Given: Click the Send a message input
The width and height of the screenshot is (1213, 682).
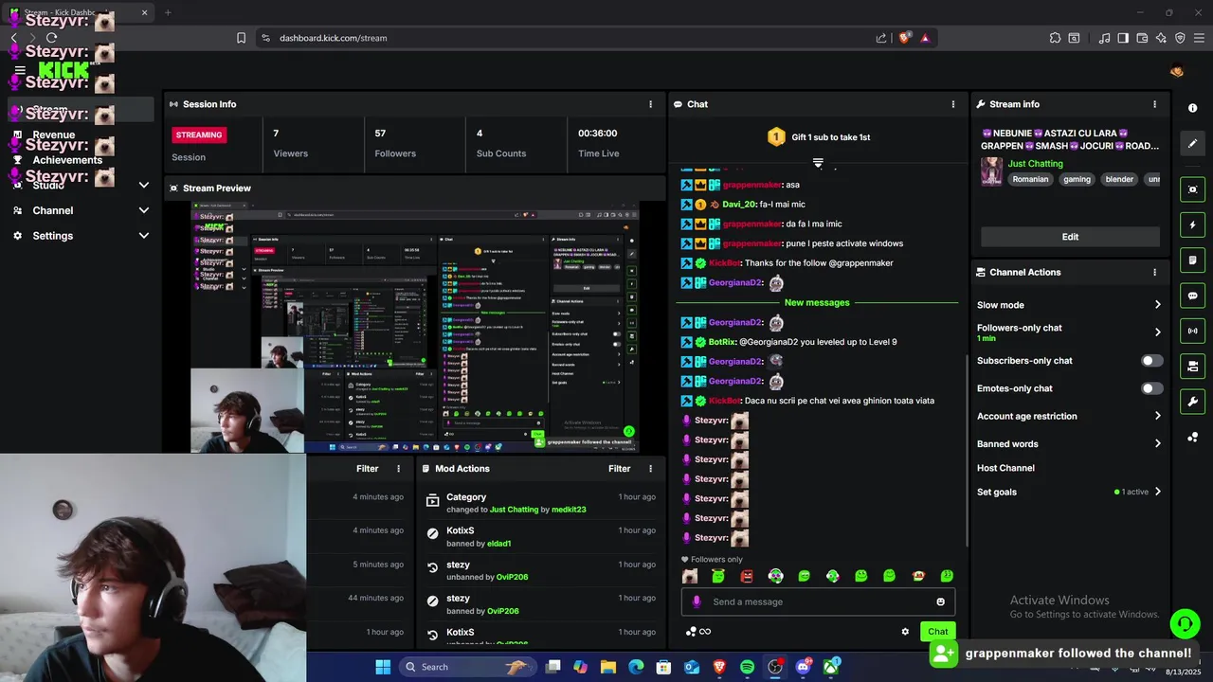Looking at the screenshot, I should (819, 601).
